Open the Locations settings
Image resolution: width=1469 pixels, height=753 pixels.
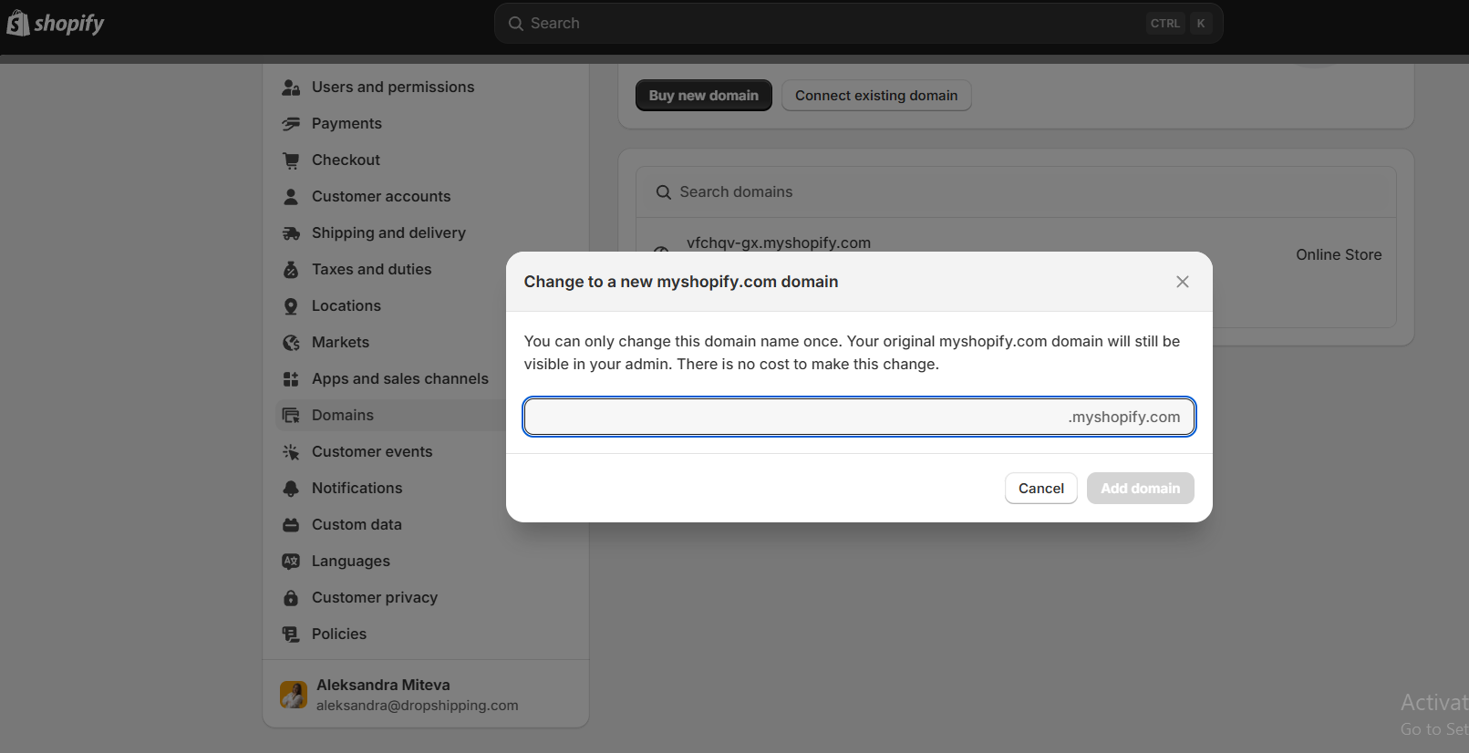[347, 306]
